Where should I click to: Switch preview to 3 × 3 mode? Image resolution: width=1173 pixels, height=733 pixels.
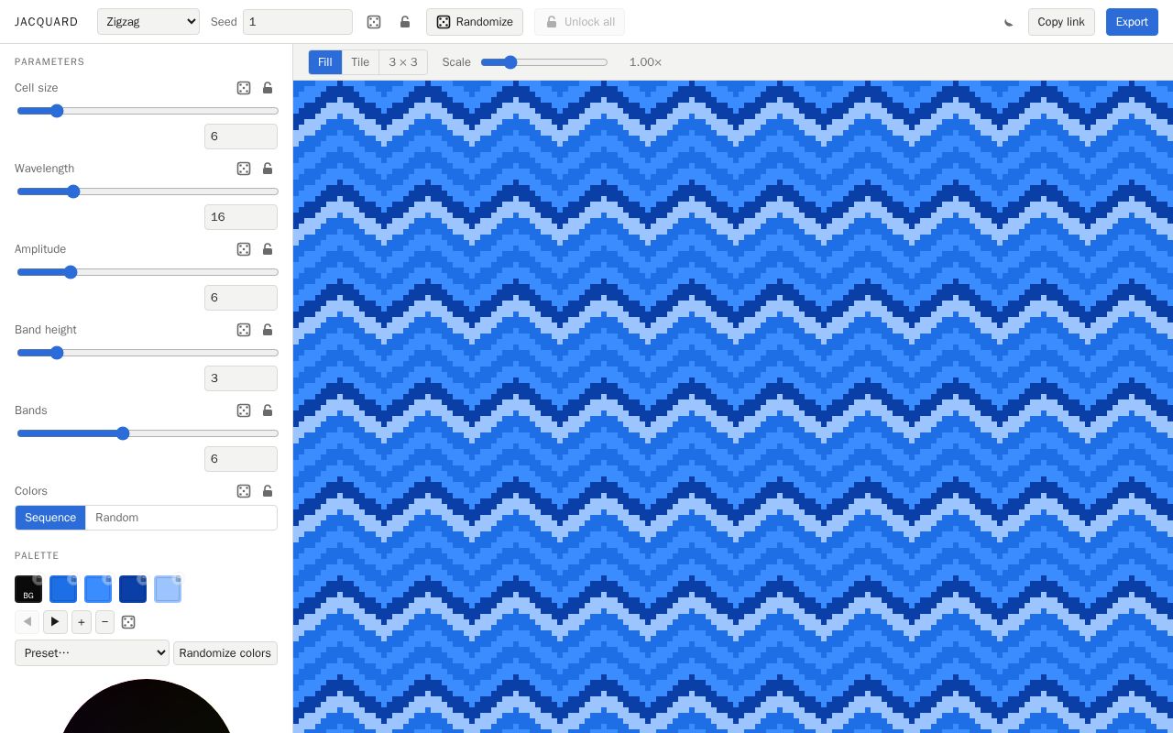[403, 62]
